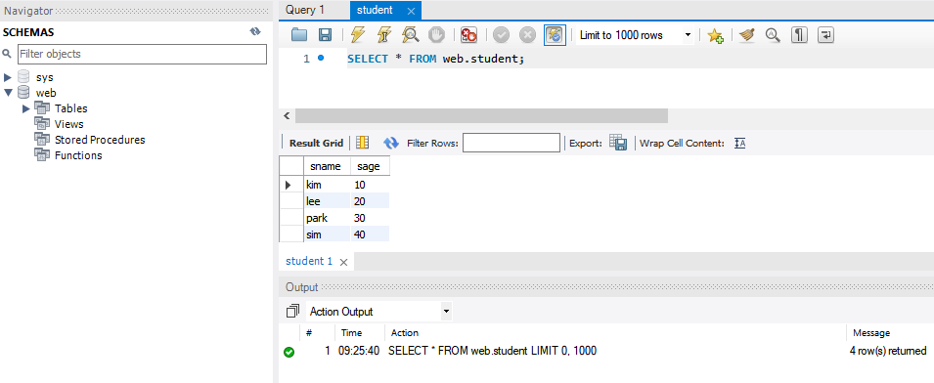Select the web schema database icon
The height and width of the screenshot is (383, 934).
(x=23, y=92)
